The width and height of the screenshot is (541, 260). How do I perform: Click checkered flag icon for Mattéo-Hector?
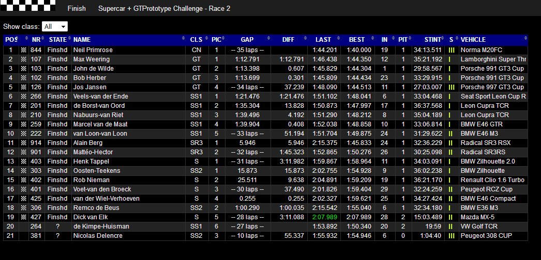point(23,152)
